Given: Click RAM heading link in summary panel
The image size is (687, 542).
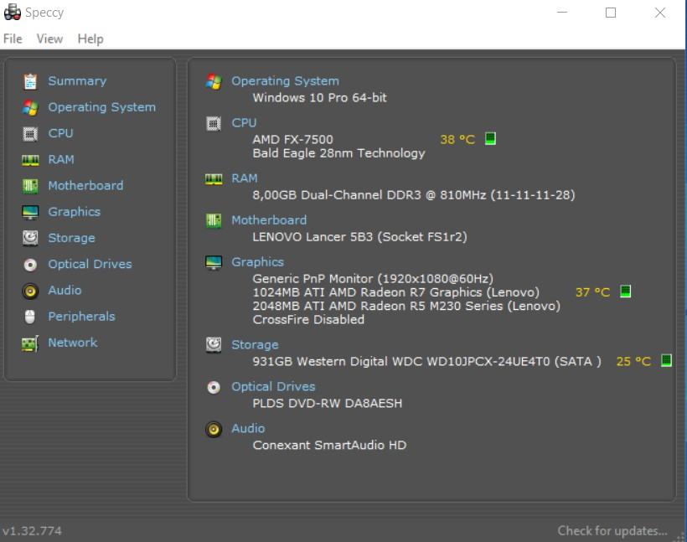Looking at the screenshot, I should click(x=244, y=178).
